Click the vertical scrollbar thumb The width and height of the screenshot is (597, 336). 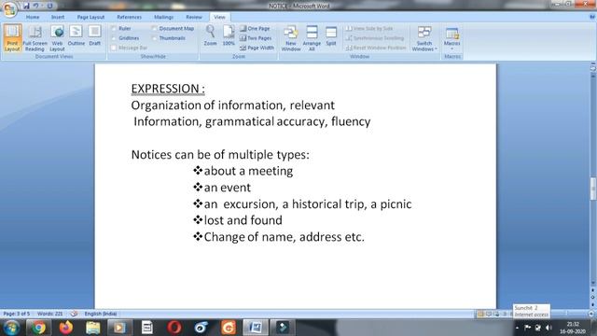(593, 189)
